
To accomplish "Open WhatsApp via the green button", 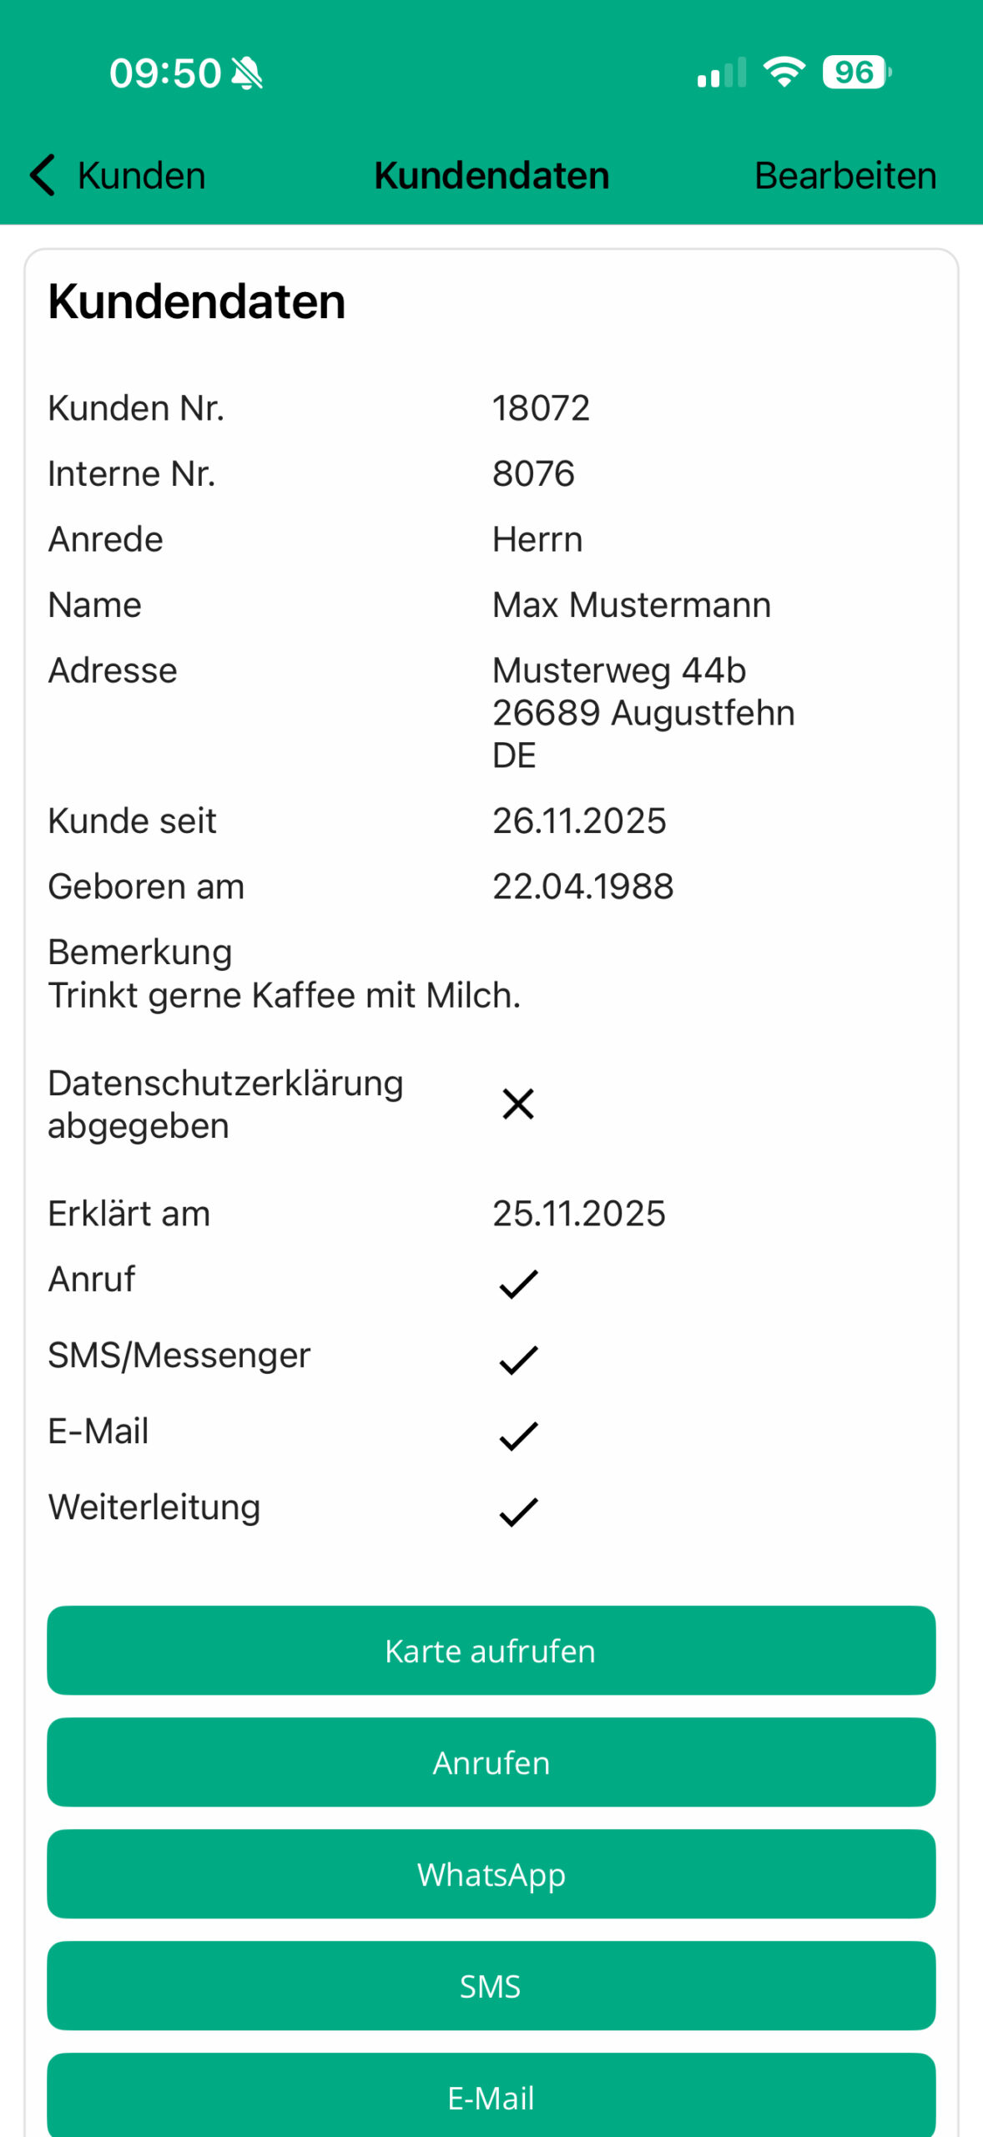I will point(491,1874).
